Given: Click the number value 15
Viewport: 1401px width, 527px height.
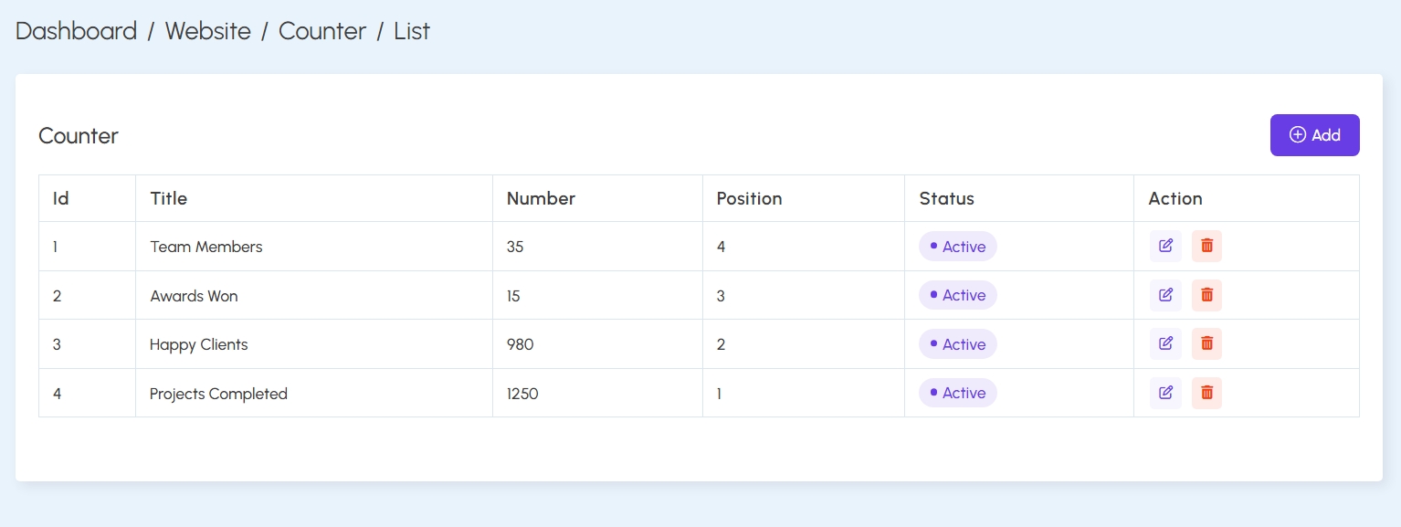Looking at the screenshot, I should [x=513, y=296].
